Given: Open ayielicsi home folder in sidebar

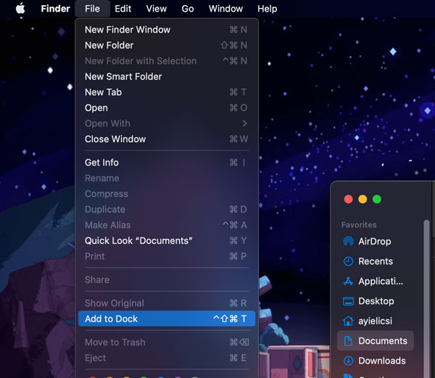Looking at the screenshot, I should (x=375, y=321).
